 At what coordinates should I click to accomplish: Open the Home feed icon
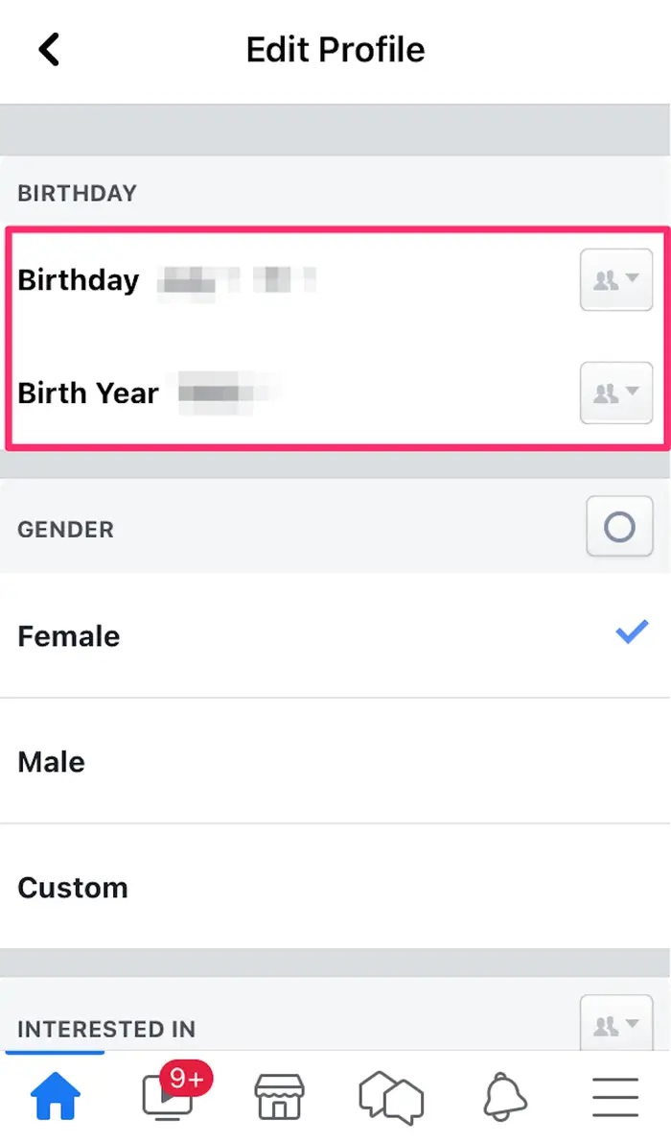point(56,1097)
